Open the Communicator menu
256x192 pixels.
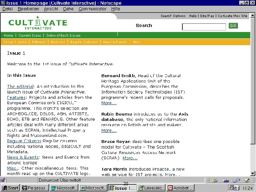pyautogui.click(x=92, y=9)
